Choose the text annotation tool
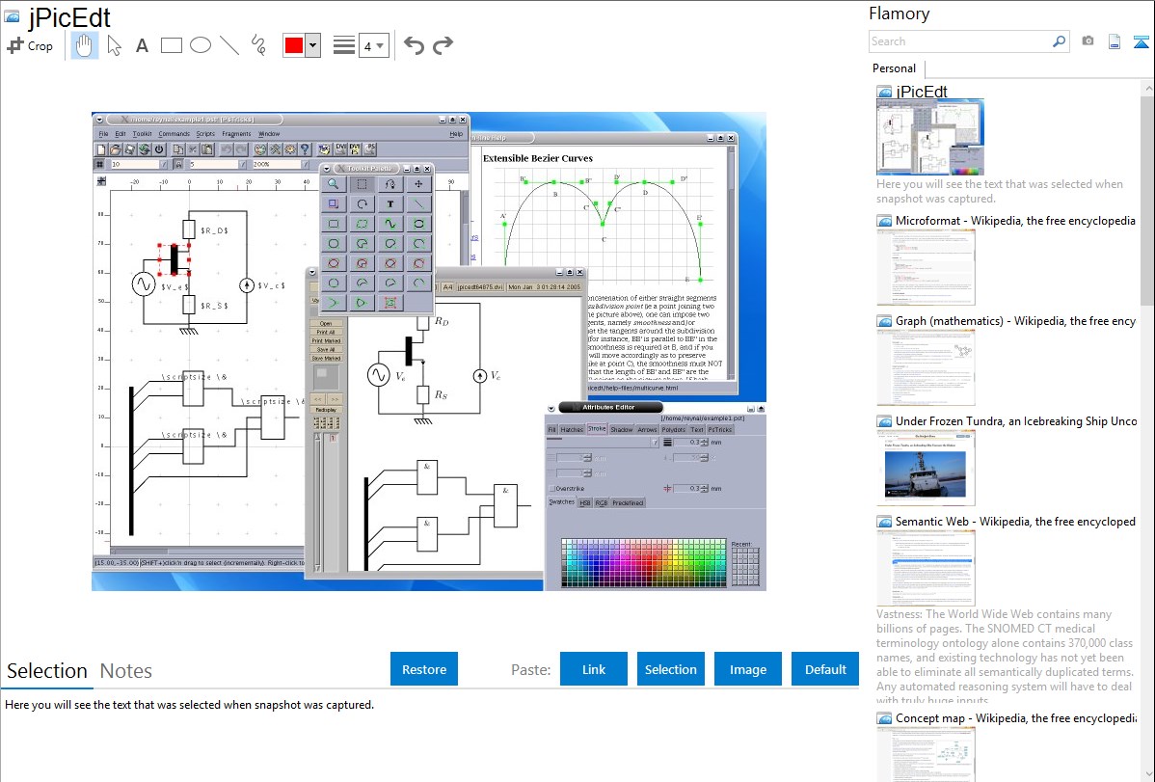The width and height of the screenshot is (1155, 782). tap(142, 45)
